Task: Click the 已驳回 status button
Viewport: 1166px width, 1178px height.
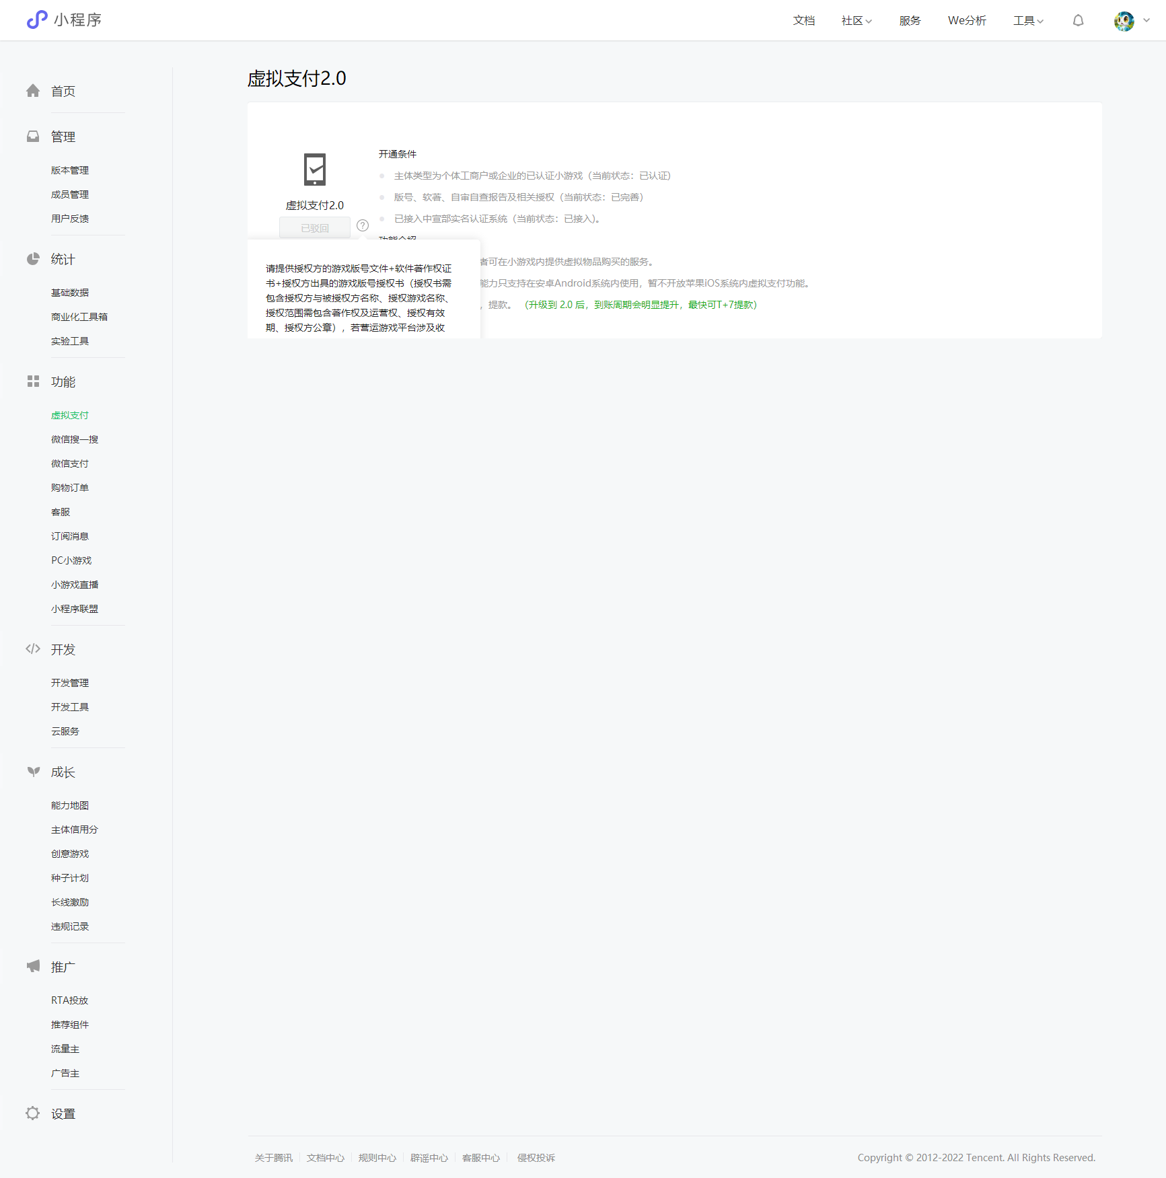Action: pyautogui.click(x=315, y=227)
